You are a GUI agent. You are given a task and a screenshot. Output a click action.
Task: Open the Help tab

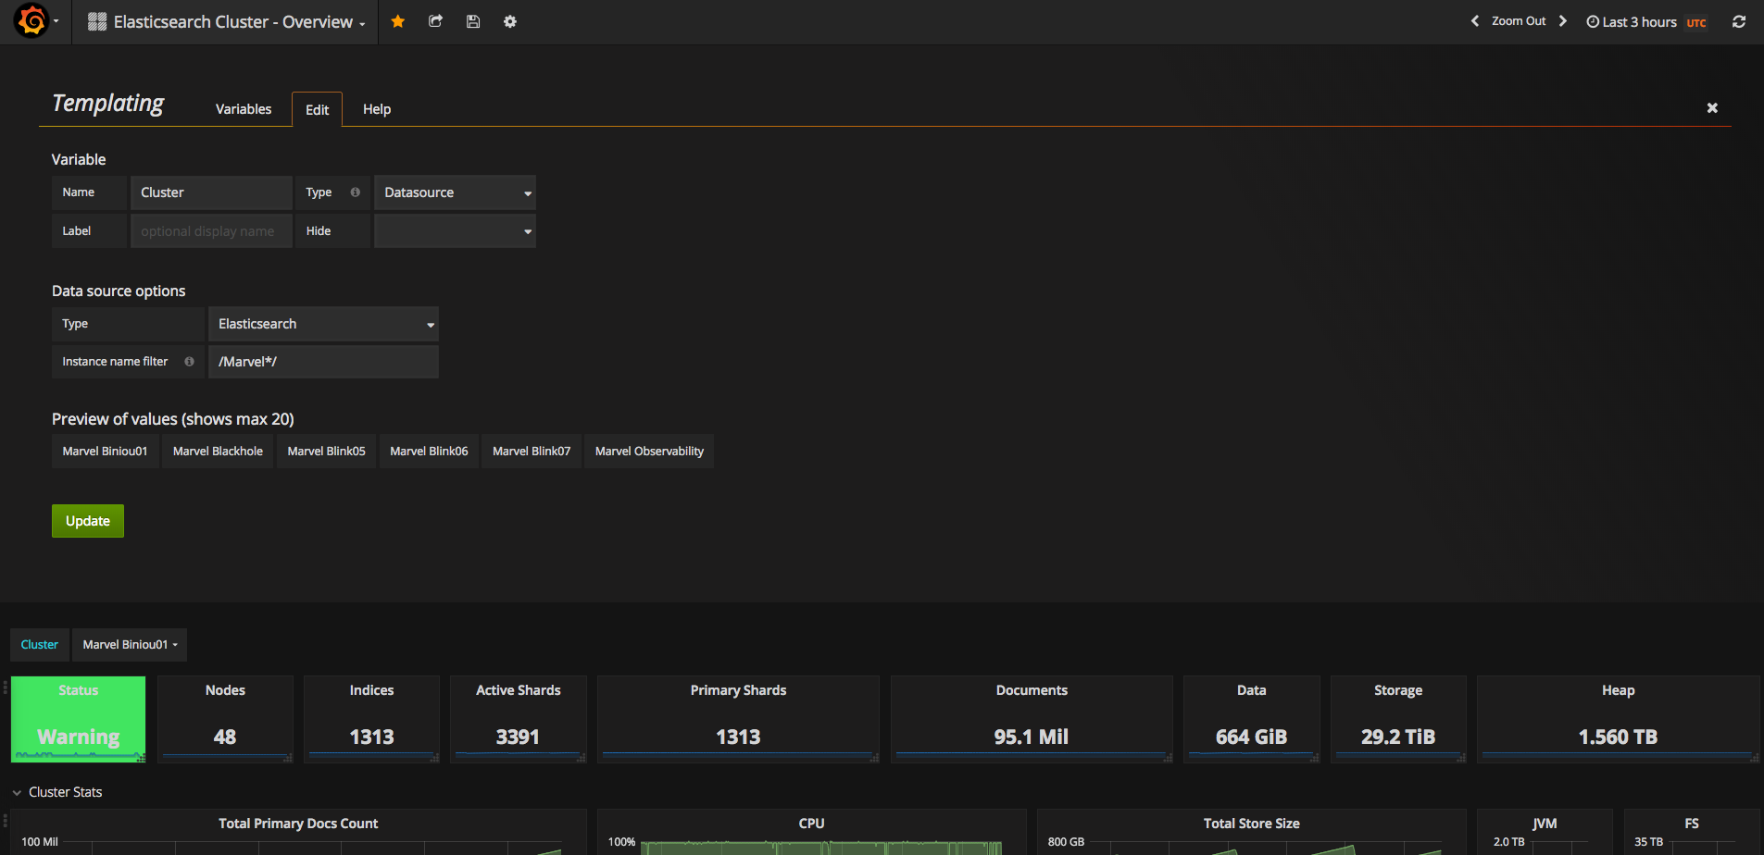click(377, 109)
